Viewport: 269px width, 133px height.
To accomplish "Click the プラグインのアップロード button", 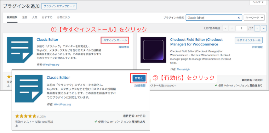I will pos(59,6).
